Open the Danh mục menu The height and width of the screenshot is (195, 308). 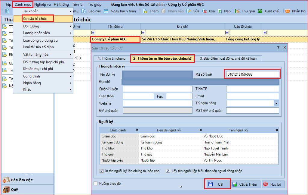coord(23,4)
